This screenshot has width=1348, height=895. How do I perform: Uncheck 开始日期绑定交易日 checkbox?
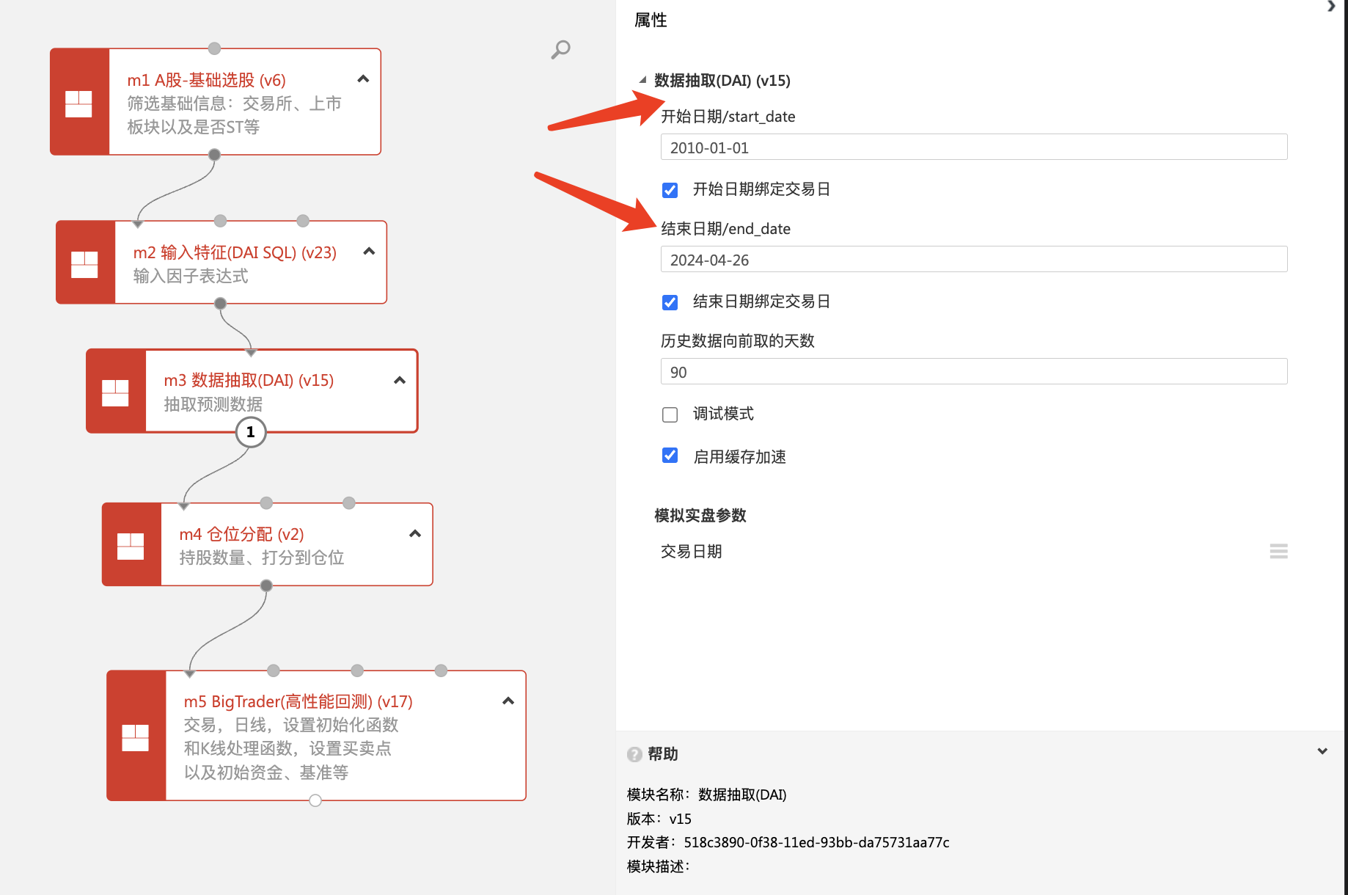click(x=670, y=190)
